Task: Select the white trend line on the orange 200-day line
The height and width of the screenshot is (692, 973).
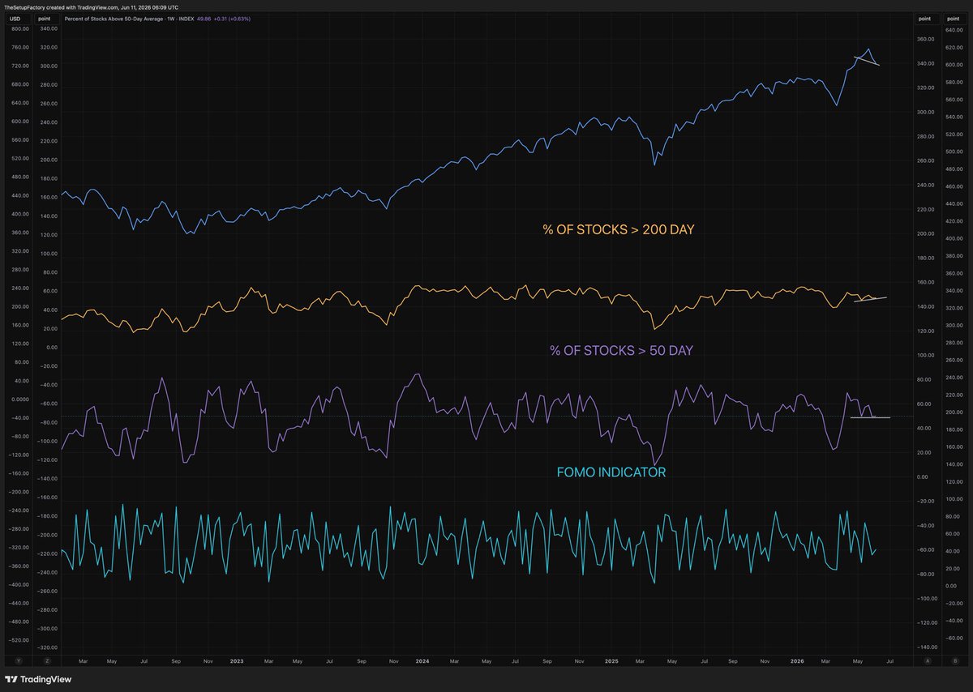Action: click(870, 300)
